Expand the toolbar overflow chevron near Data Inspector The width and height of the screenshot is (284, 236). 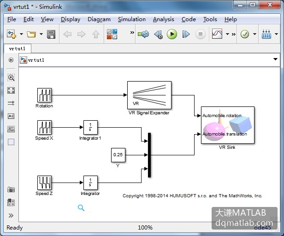(x=234, y=34)
